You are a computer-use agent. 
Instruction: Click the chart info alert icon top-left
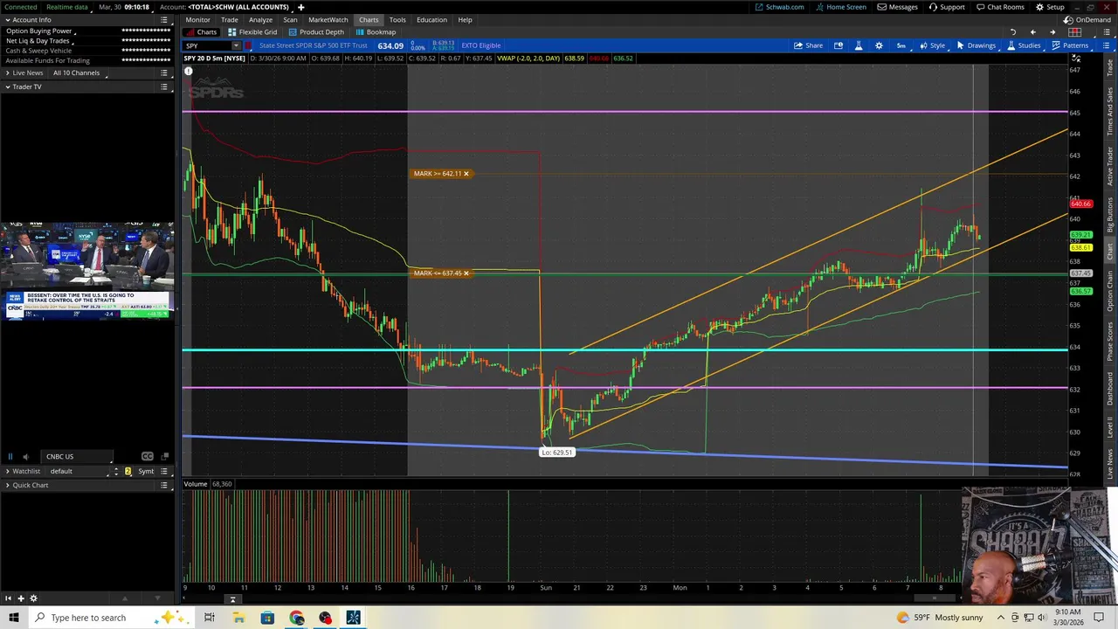pos(188,71)
